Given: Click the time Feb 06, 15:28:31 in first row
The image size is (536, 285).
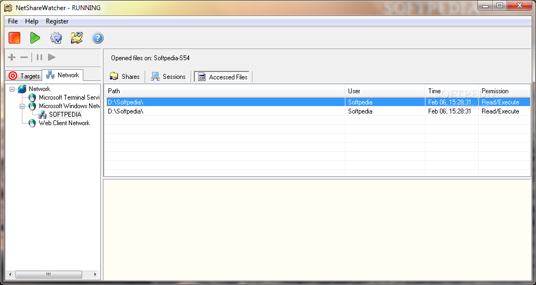Looking at the screenshot, I should [x=450, y=102].
